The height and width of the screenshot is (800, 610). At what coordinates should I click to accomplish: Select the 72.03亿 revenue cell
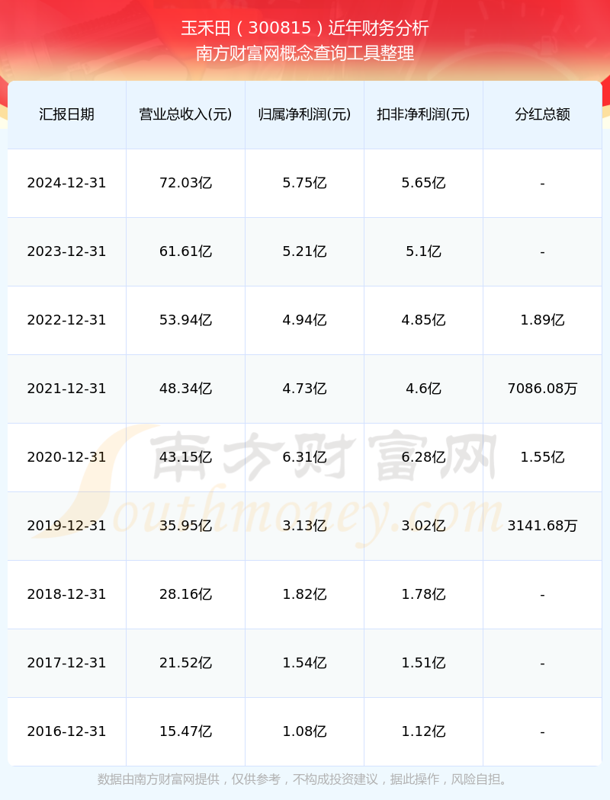tap(186, 183)
